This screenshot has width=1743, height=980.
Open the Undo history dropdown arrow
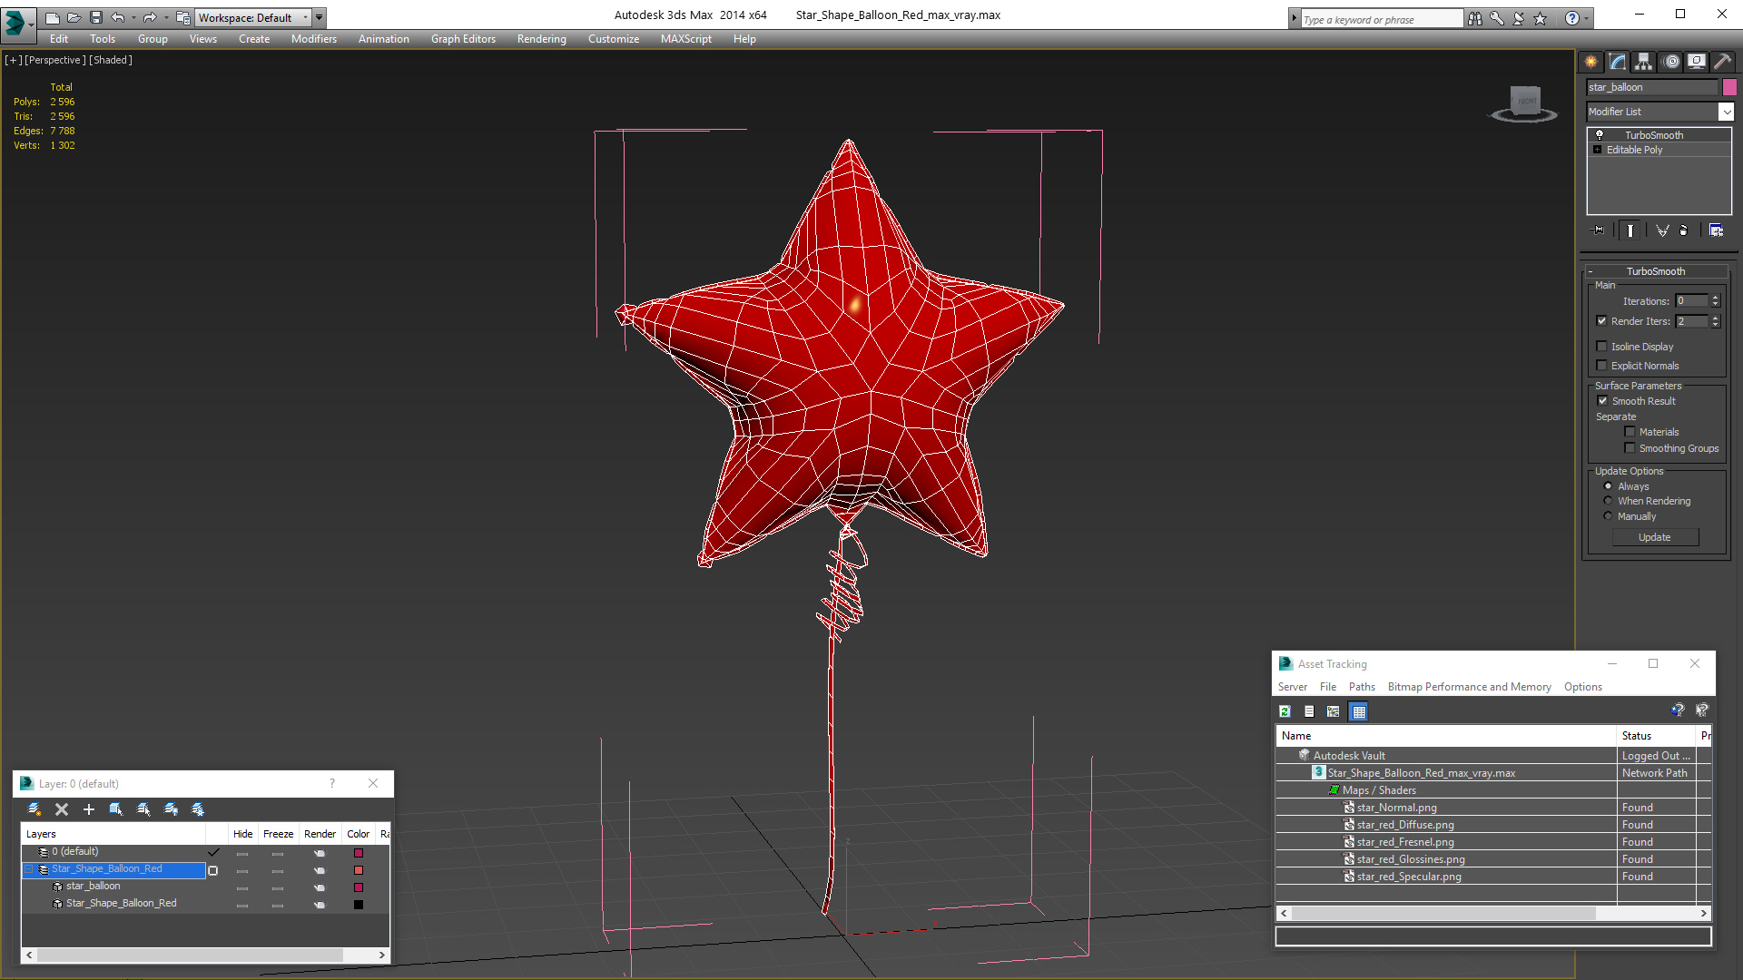[133, 17]
